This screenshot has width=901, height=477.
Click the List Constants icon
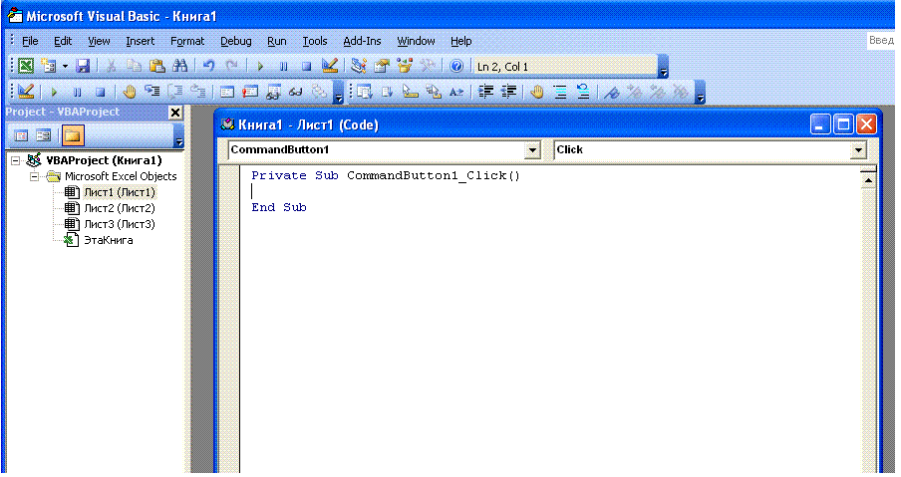[x=388, y=92]
